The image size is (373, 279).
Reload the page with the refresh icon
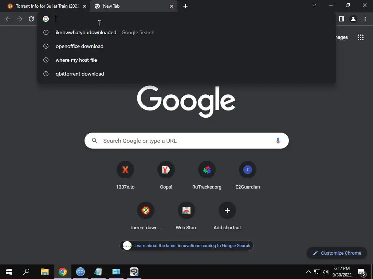[31, 19]
